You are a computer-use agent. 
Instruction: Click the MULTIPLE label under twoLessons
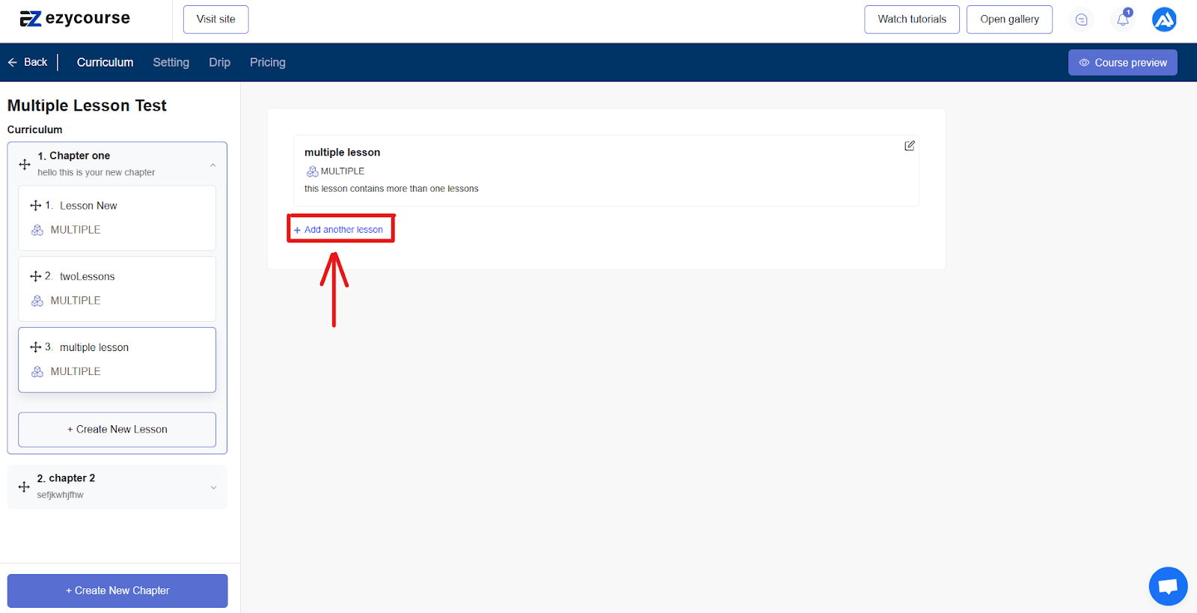(x=76, y=301)
